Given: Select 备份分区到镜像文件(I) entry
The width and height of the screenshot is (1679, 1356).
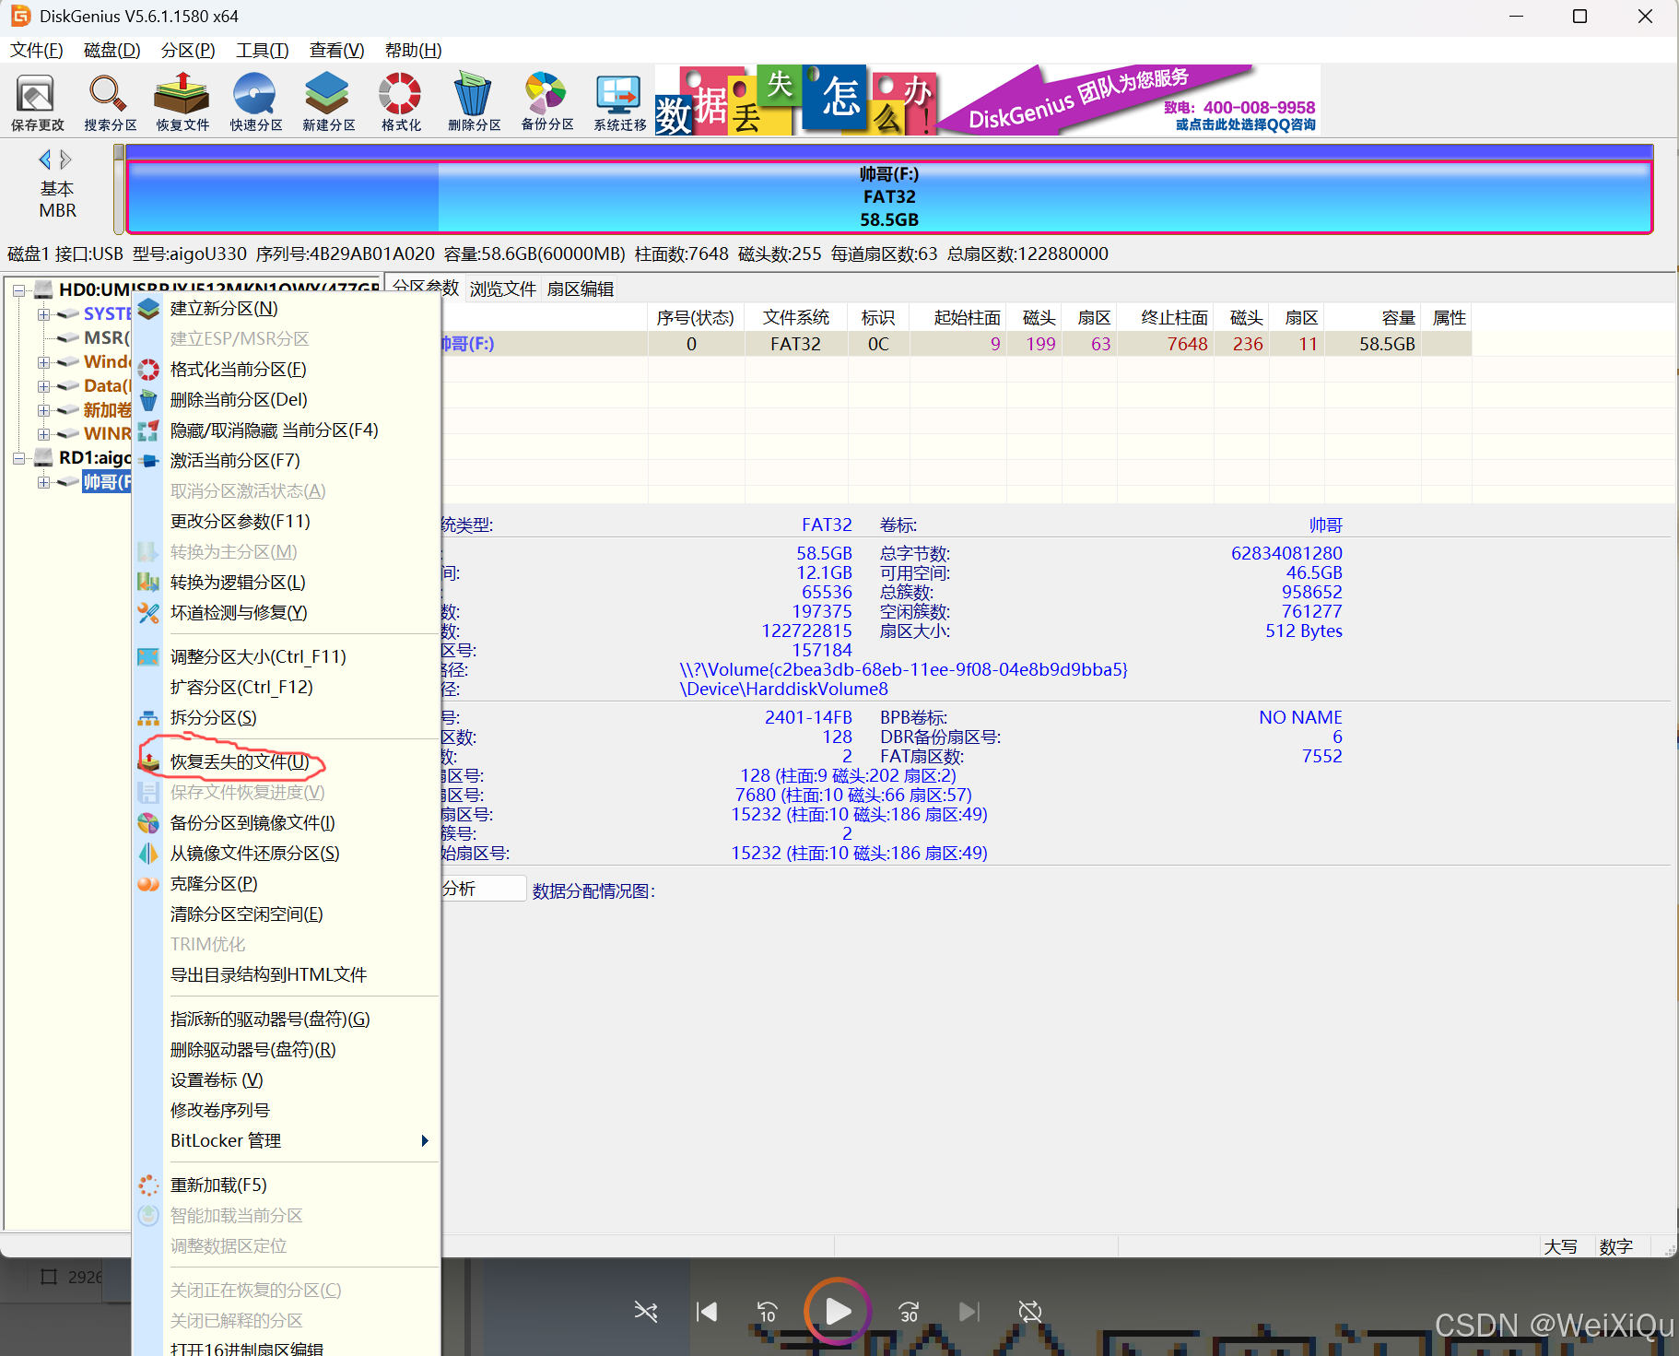Looking at the screenshot, I should [x=287, y=822].
